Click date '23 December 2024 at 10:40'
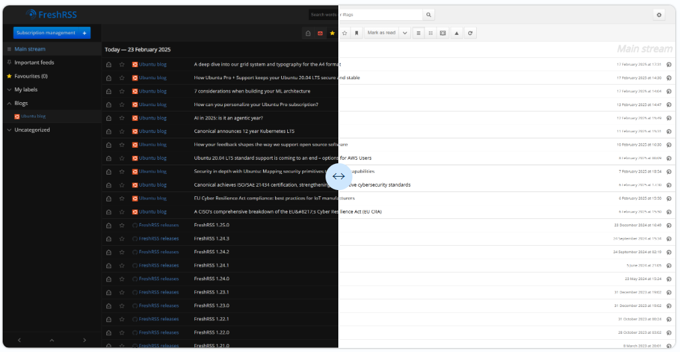This screenshot has height=352, width=680. (638, 226)
